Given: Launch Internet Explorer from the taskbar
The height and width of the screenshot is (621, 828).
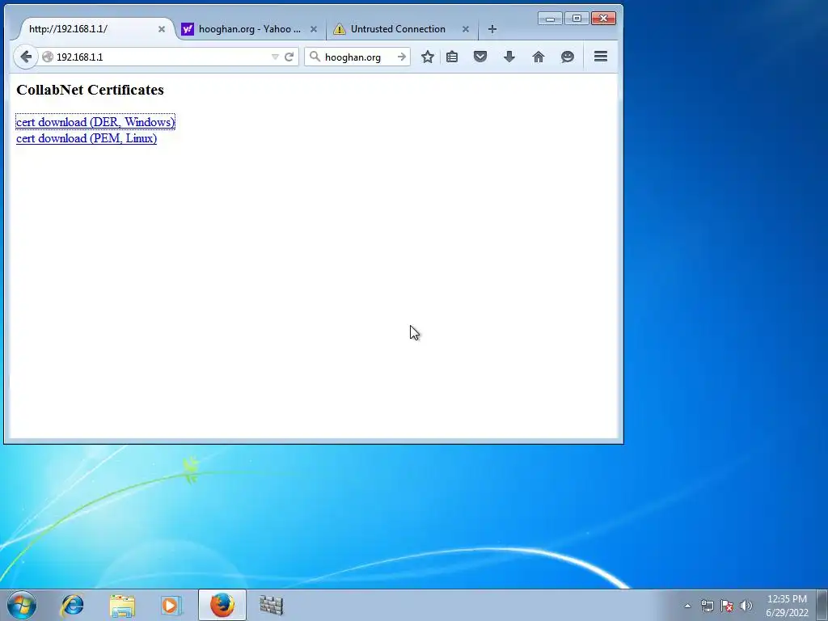Looking at the screenshot, I should (72, 605).
